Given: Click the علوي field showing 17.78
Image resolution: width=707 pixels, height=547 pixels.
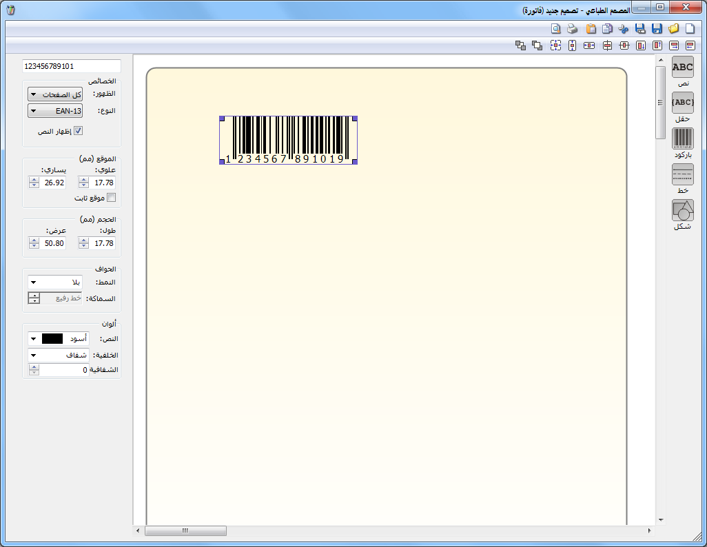Looking at the screenshot, I should click(103, 183).
